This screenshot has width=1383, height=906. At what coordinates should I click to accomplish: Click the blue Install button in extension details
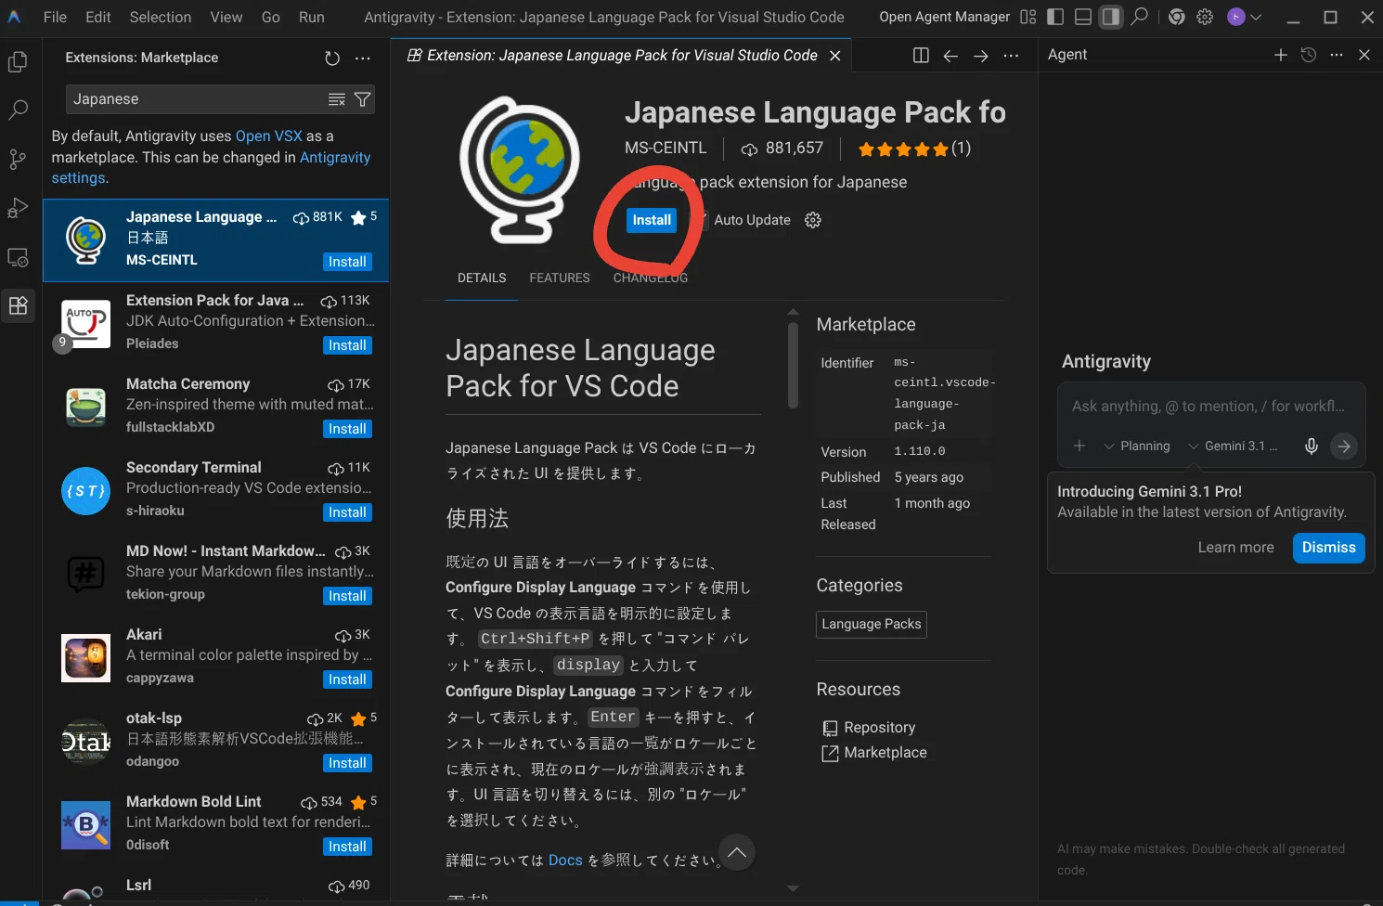pyautogui.click(x=652, y=220)
